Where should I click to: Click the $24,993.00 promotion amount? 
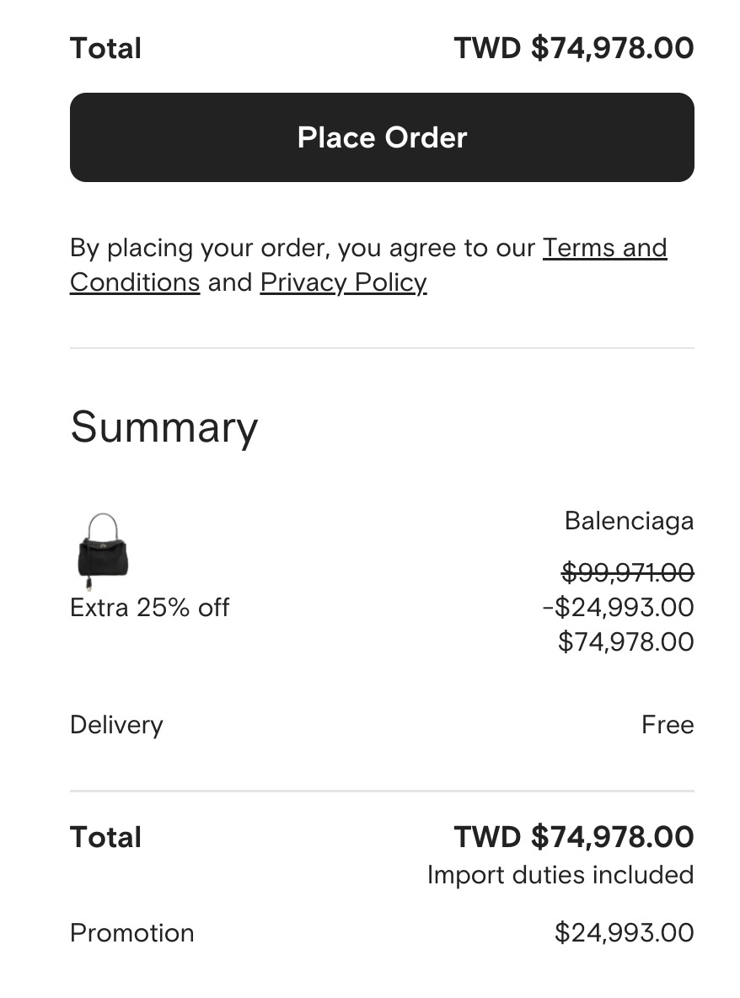624,933
